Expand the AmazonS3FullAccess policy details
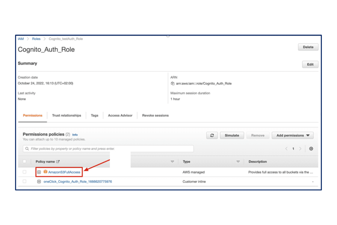Screen dimensions: 337x225 pos(39,172)
